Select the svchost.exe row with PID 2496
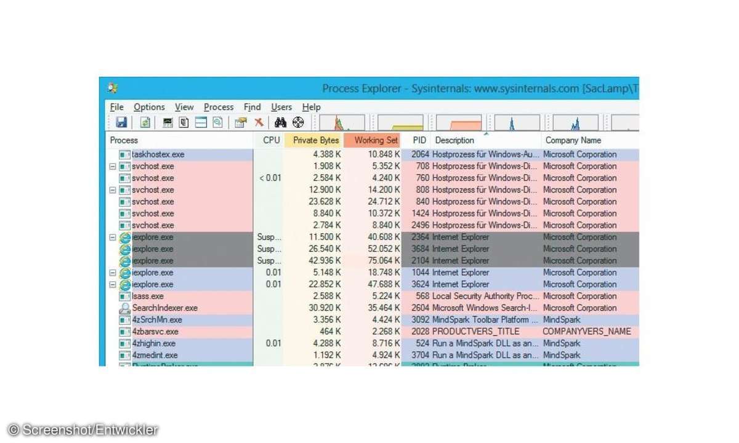 pos(373,225)
